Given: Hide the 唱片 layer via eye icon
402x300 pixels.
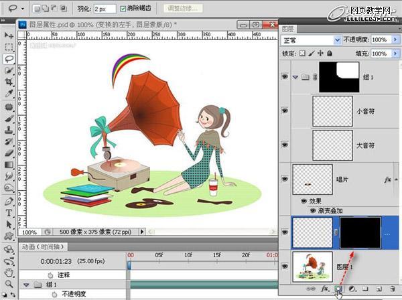Looking at the screenshot, I should 286,181.
